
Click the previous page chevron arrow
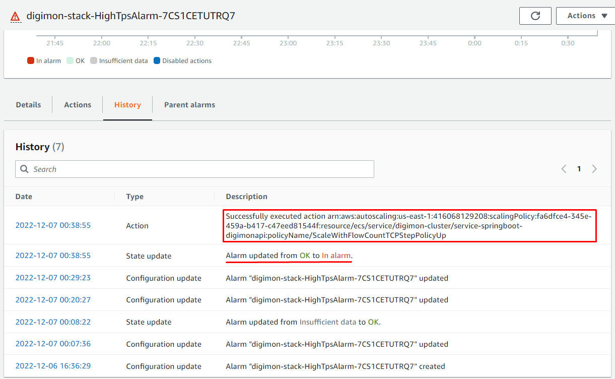[x=564, y=169]
